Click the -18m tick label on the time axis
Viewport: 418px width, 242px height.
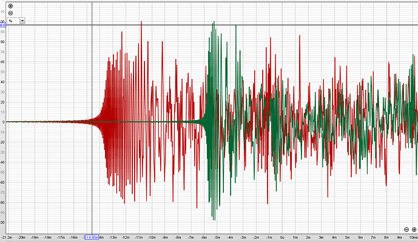[48, 238]
